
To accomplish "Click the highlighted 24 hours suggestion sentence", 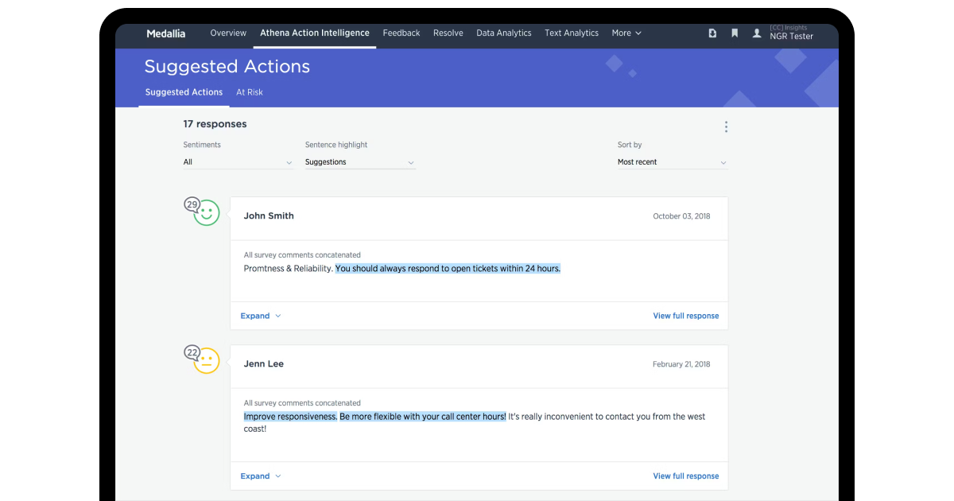I will pyautogui.click(x=448, y=269).
